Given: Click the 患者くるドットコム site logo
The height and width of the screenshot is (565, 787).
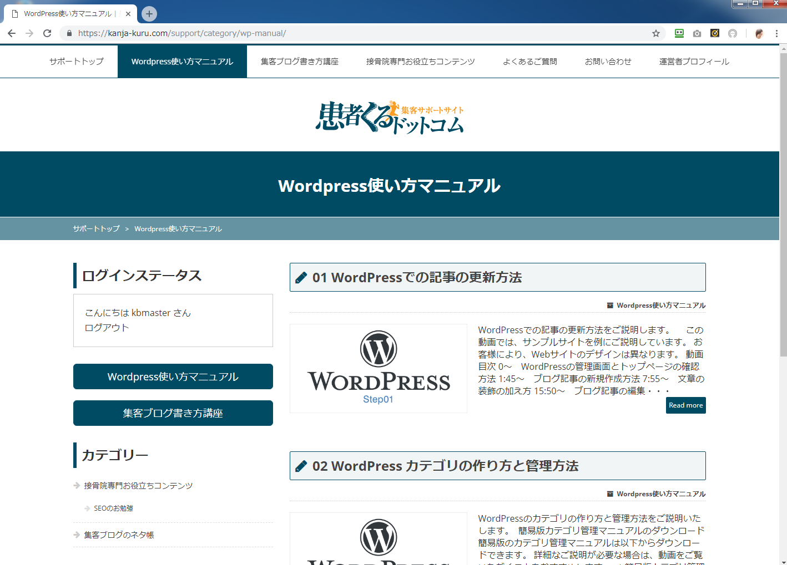Looking at the screenshot, I should coord(390,117).
